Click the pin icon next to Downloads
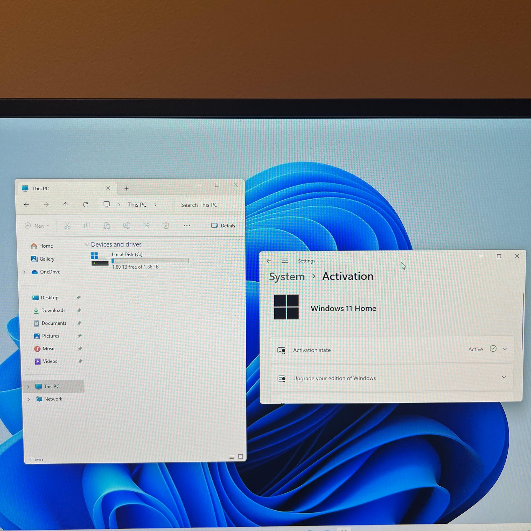This screenshot has width=531, height=531. click(x=79, y=310)
